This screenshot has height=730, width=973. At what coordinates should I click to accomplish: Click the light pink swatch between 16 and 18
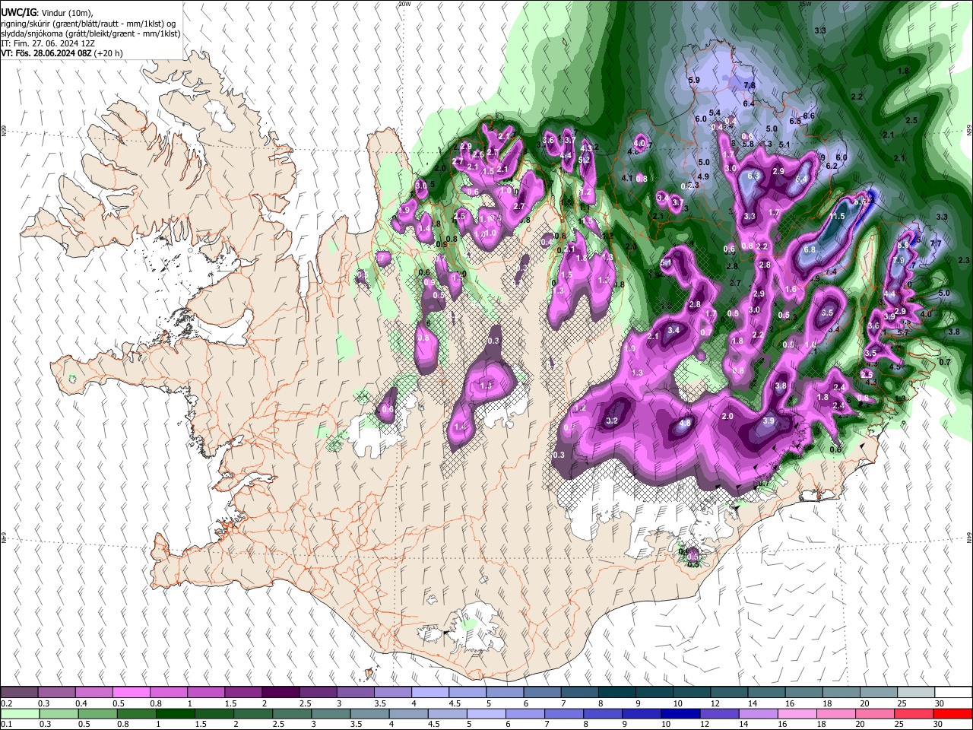(797, 713)
